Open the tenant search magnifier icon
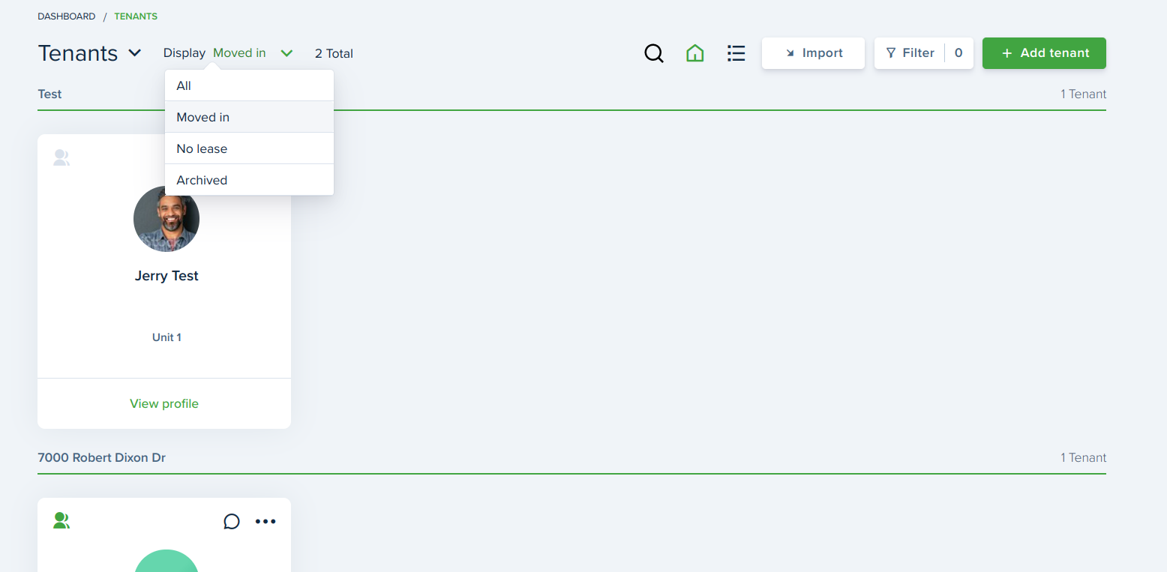The image size is (1167, 572). tap(654, 53)
